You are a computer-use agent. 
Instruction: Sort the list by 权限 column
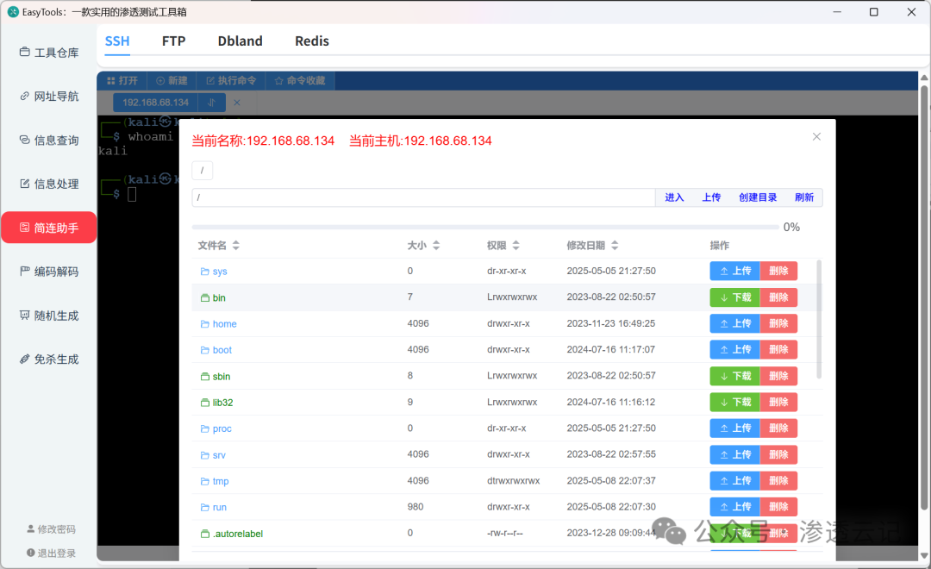click(503, 246)
